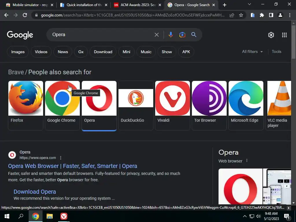Select the Music search chip
Image resolution: width=296 pixels, height=222 pixels.
coord(146,52)
